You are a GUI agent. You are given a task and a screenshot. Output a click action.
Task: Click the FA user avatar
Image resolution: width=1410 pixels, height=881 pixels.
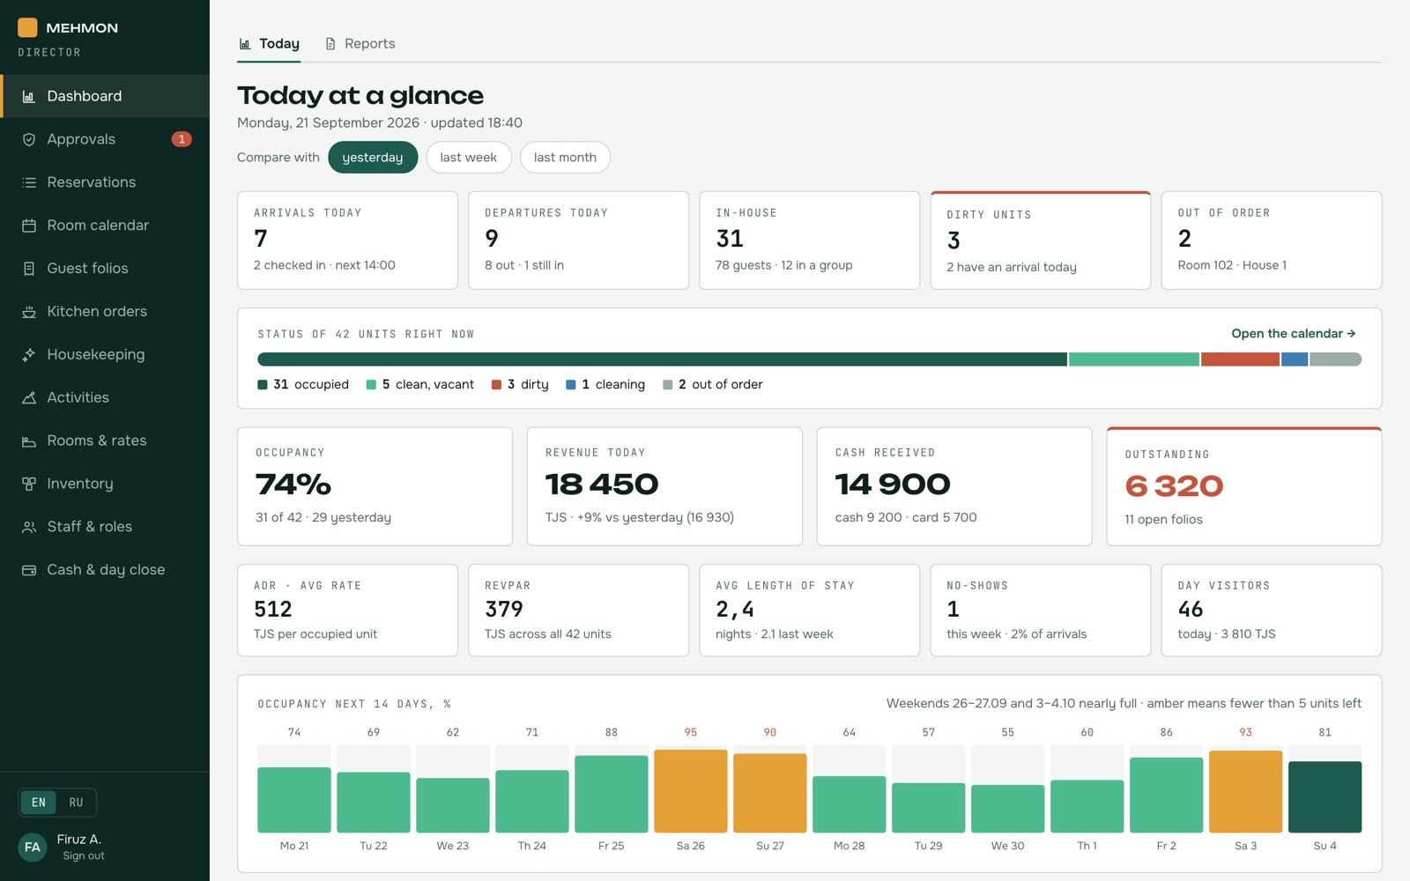click(33, 848)
